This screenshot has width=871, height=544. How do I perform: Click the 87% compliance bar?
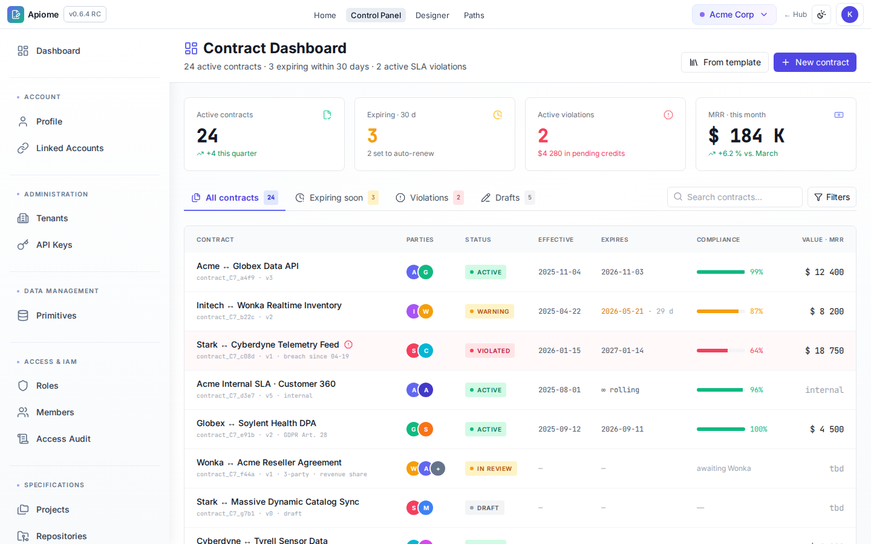click(x=721, y=311)
